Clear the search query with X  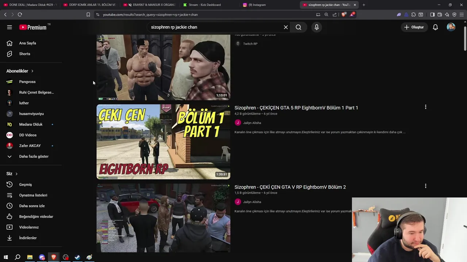tap(286, 27)
